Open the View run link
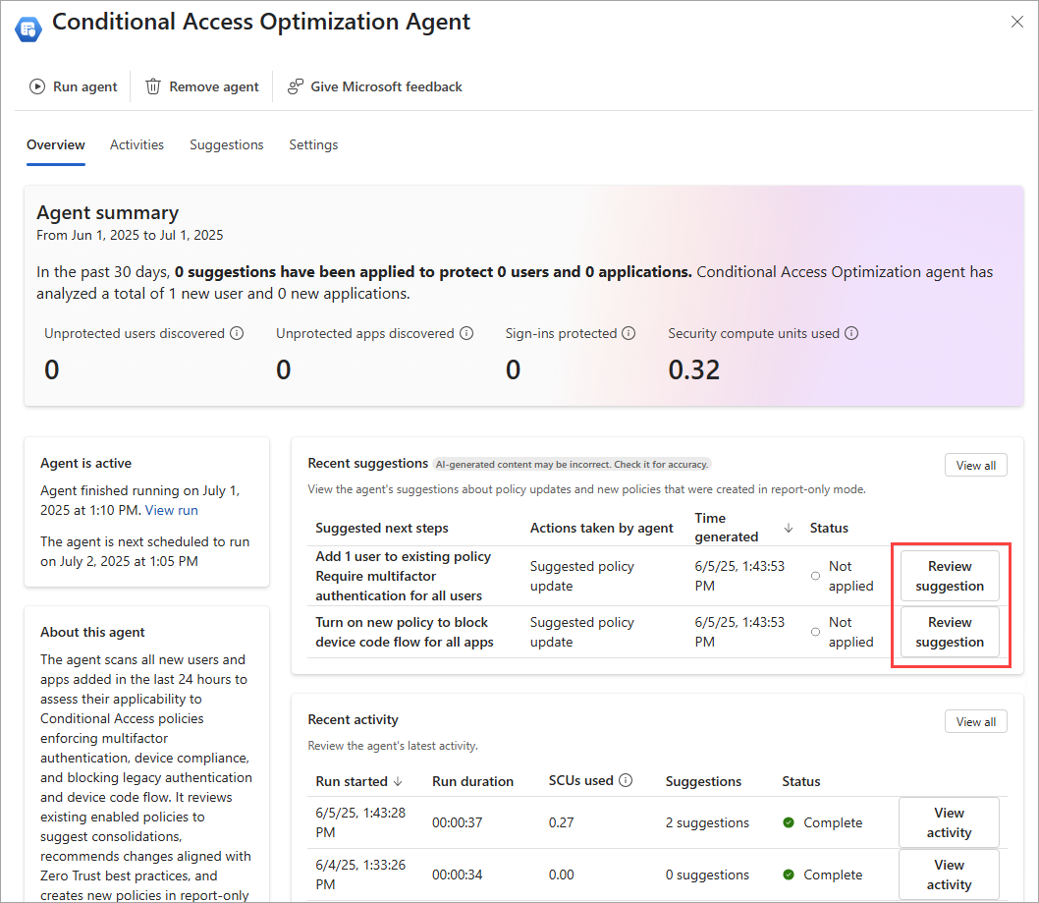Image resolution: width=1039 pixels, height=903 pixels. tap(172, 510)
